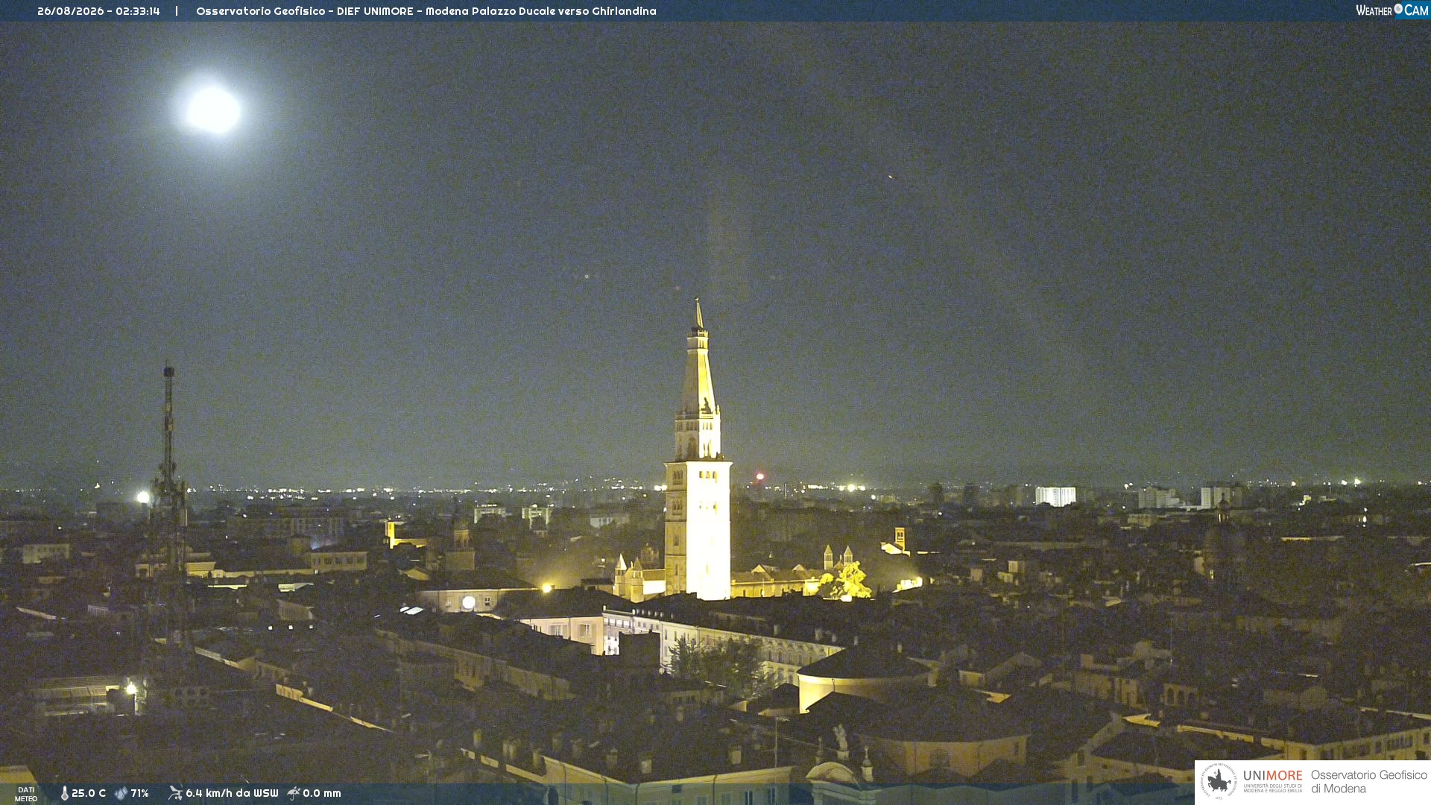Click the DATI METEO label
This screenshot has width=1431, height=805.
pos(26,794)
